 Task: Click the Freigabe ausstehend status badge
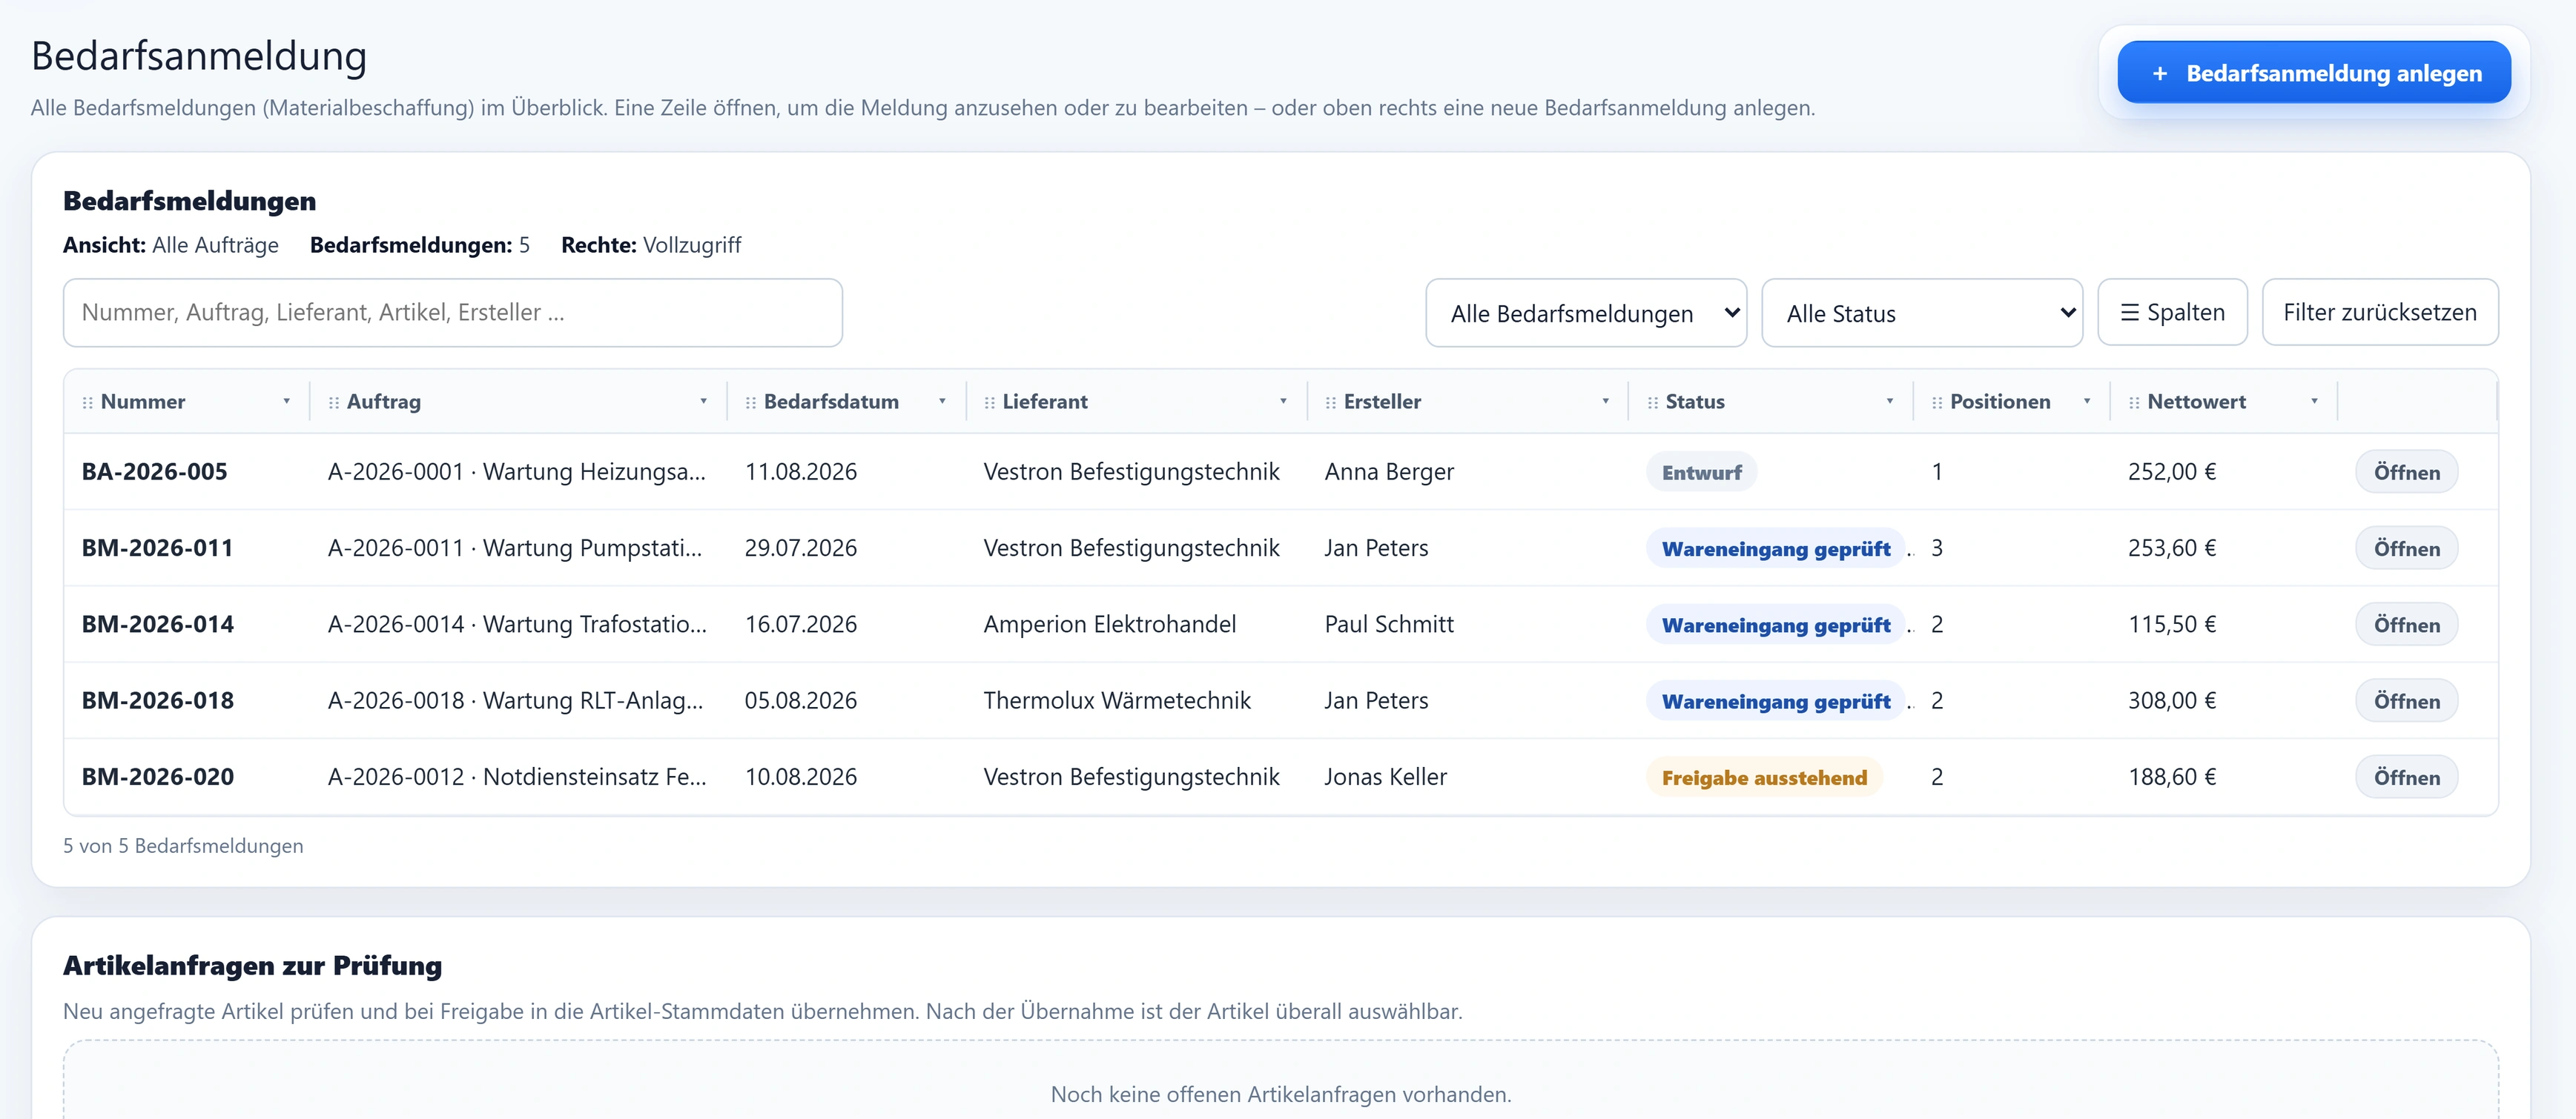point(1764,777)
